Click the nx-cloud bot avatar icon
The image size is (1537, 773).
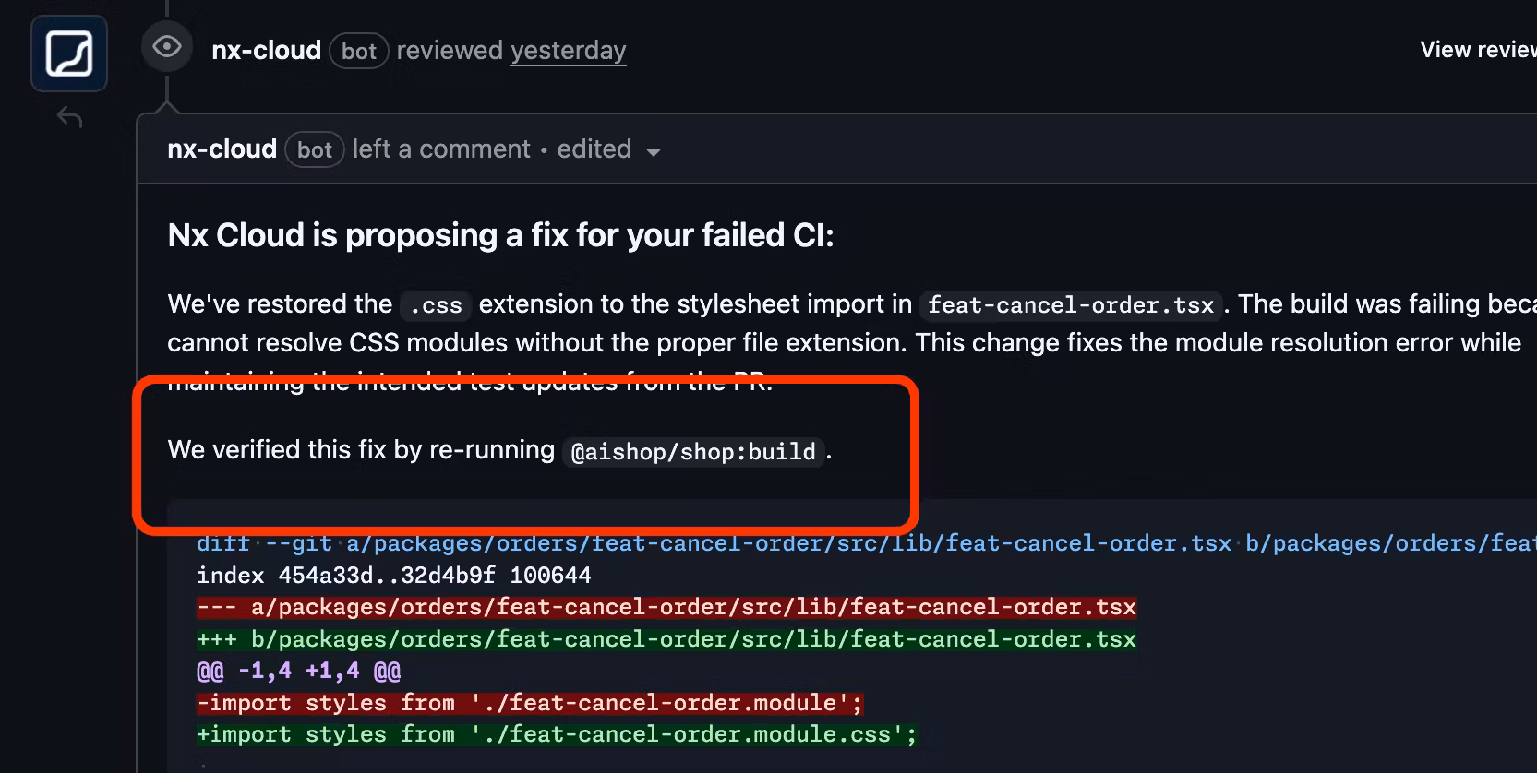(x=69, y=54)
